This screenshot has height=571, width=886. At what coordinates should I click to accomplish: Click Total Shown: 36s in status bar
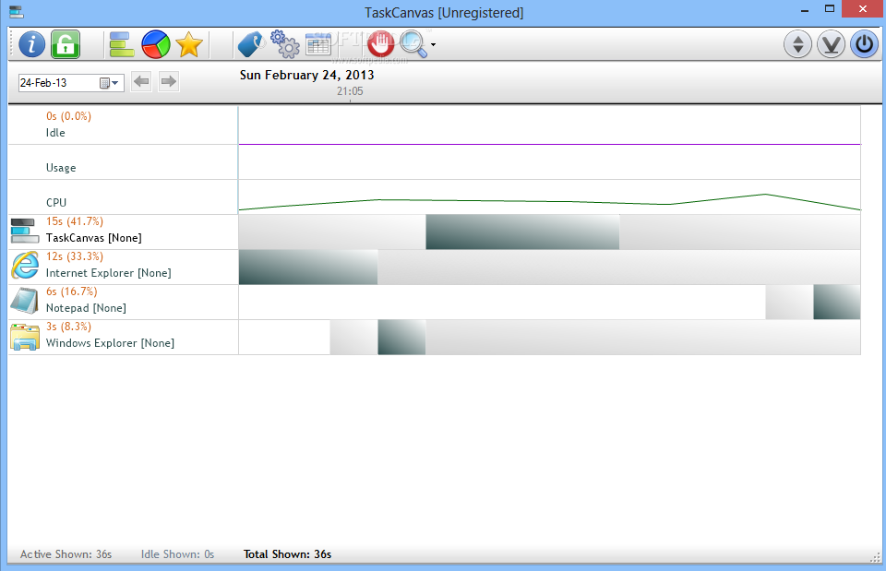pos(288,554)
